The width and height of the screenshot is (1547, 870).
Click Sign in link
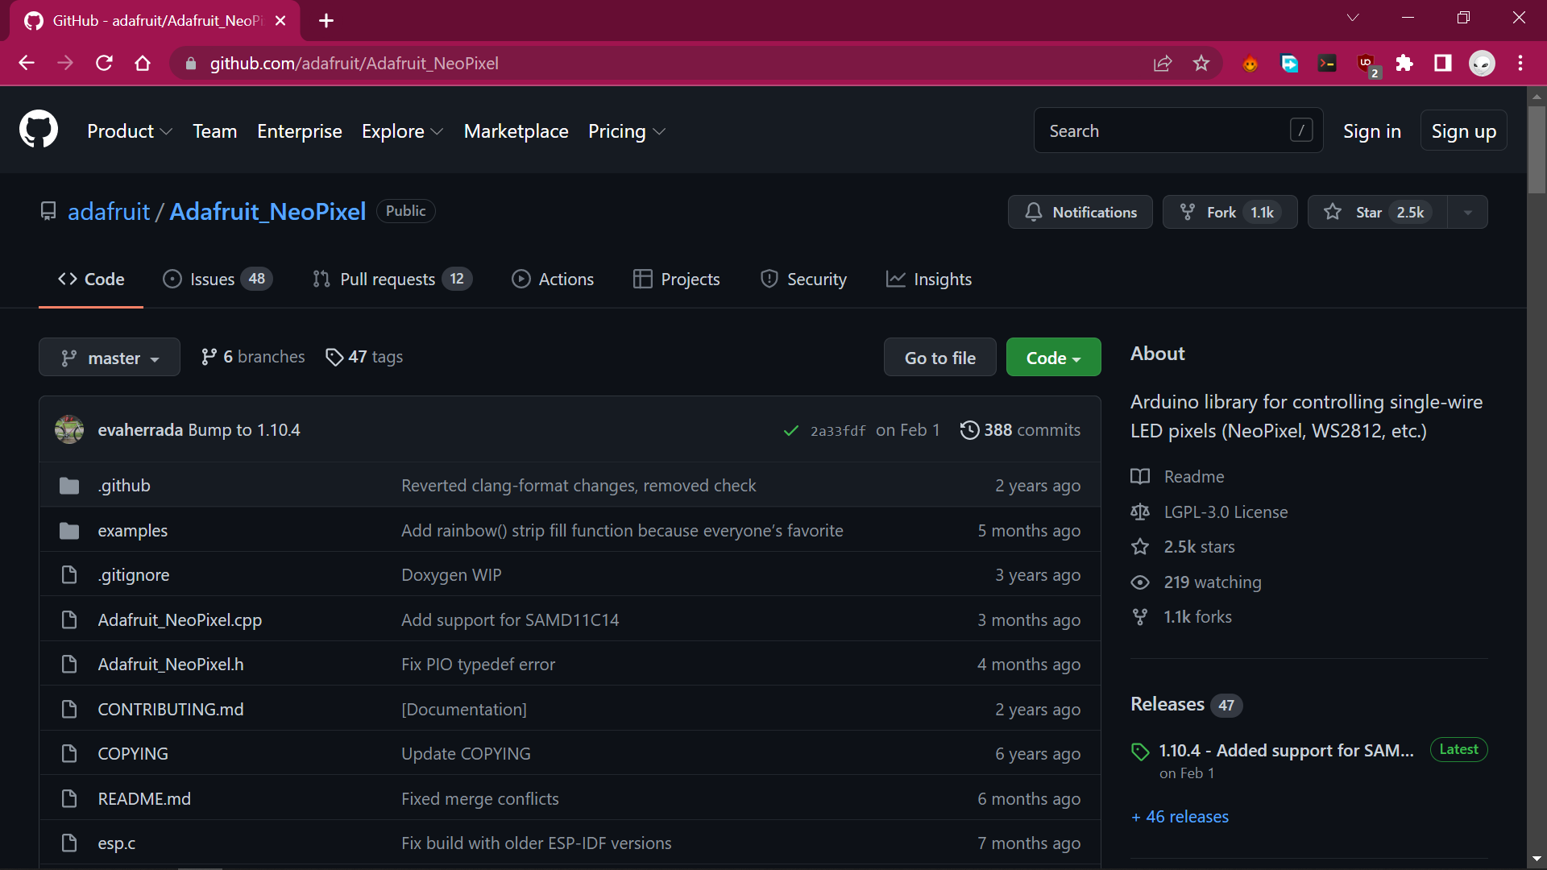1372,130
